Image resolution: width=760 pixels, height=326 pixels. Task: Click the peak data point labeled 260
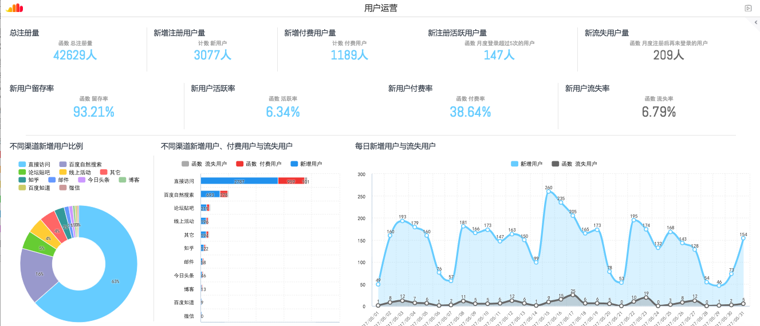click(549, 192)
